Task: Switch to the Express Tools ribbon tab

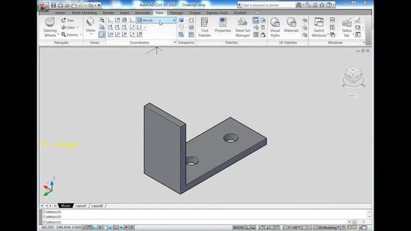Action: point(217,13)
